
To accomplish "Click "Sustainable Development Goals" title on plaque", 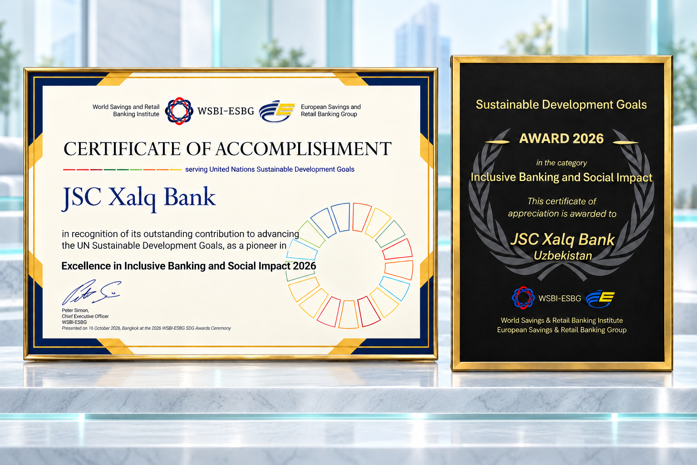I will (x=561, y=105).
